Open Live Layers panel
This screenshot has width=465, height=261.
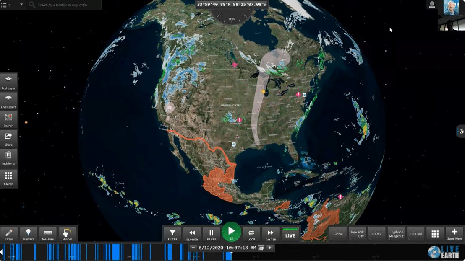(x=8, y=101)
